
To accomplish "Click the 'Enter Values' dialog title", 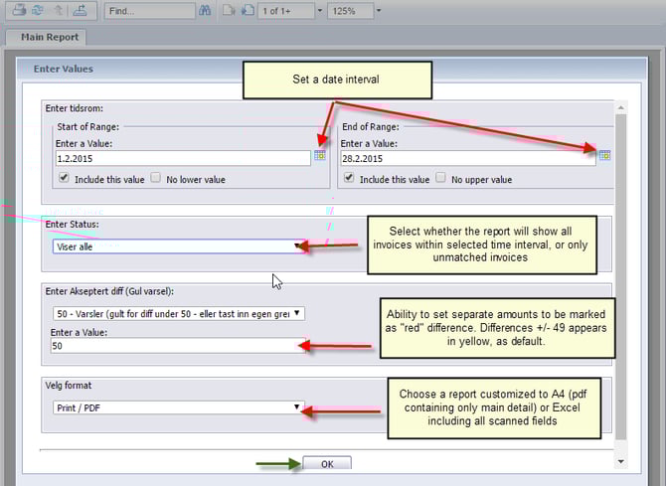I will pyautogui.click(x=64, y=69).
